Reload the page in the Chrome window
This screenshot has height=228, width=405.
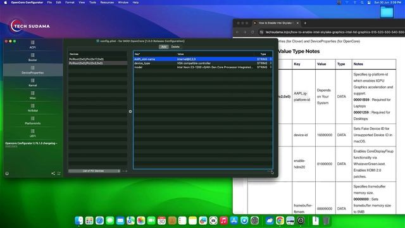click(252, 32)
